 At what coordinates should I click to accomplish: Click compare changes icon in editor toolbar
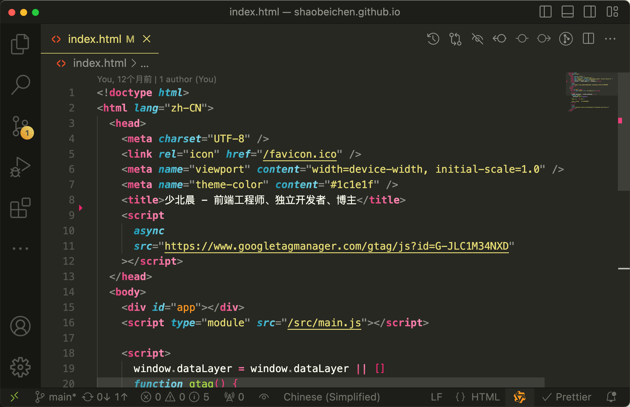coord(455,39)
